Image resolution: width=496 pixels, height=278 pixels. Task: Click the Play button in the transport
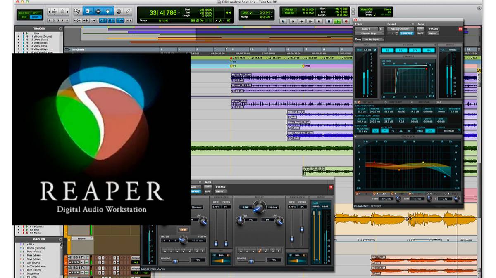pos(337,21)
